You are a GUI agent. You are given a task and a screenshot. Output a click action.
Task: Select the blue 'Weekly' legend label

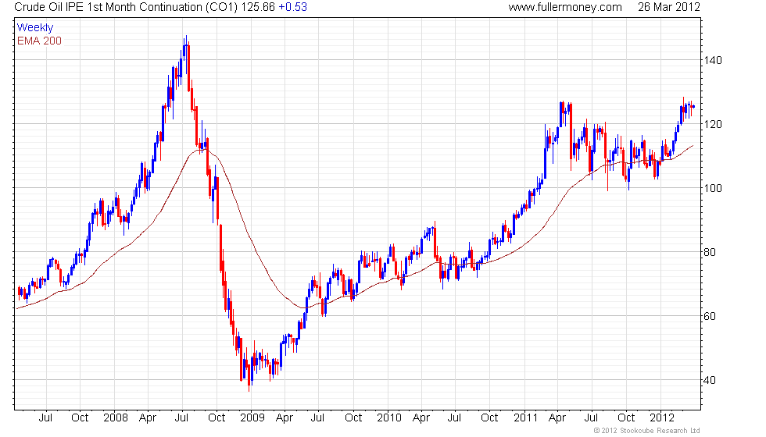[x=34, y=28]
